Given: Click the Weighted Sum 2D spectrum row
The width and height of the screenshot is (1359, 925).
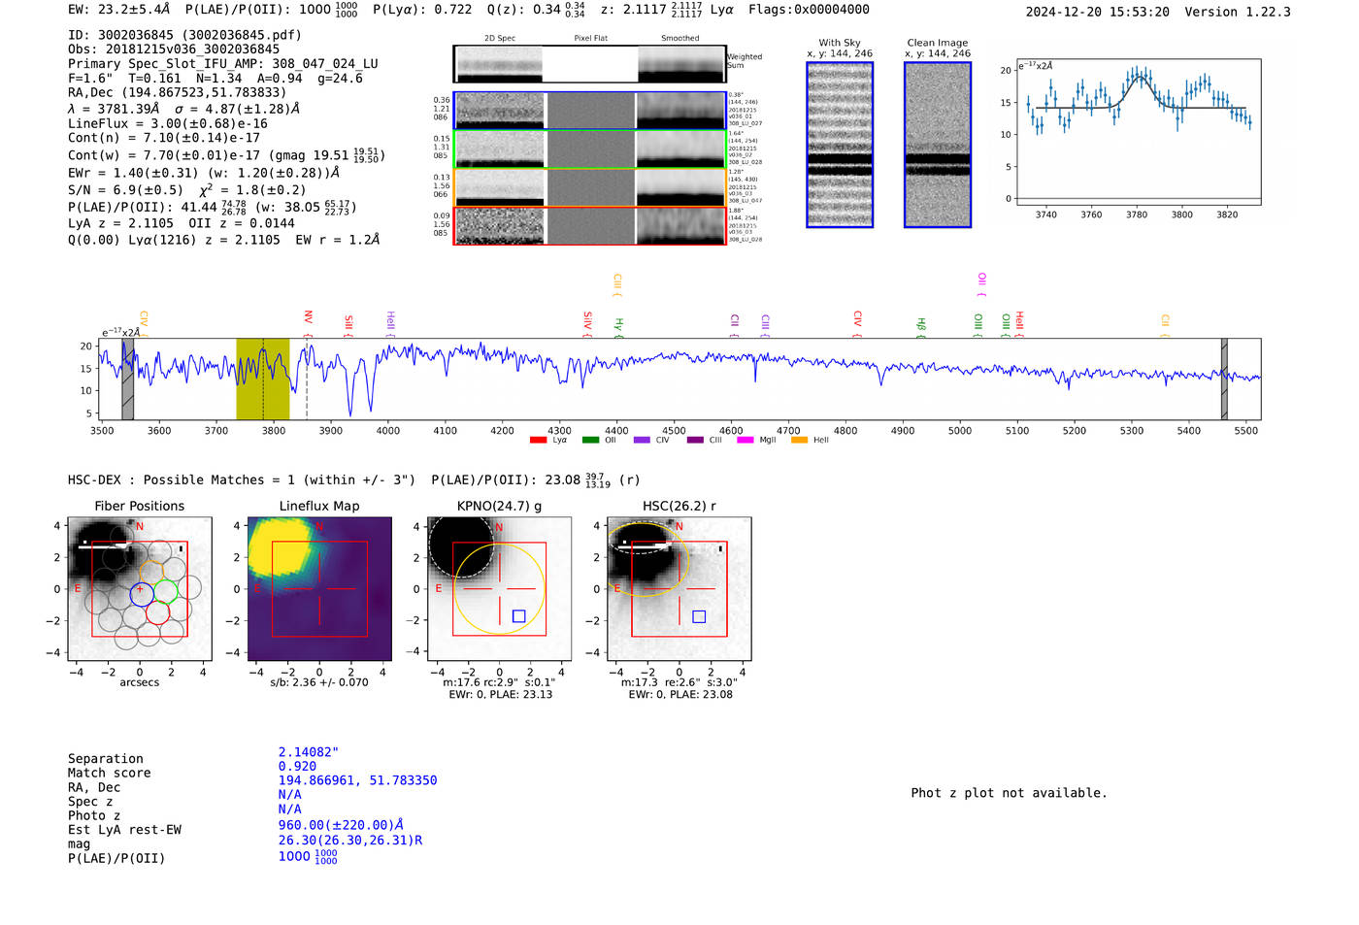Looking at the screenshot, I should coord(590,64).
